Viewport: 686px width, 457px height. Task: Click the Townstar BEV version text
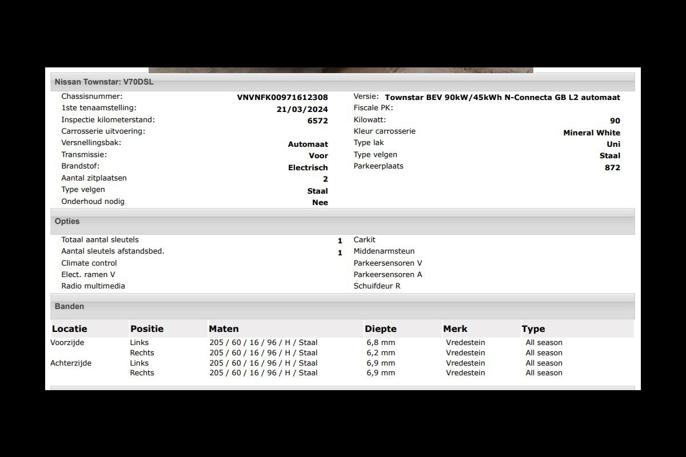coord(502,98)
